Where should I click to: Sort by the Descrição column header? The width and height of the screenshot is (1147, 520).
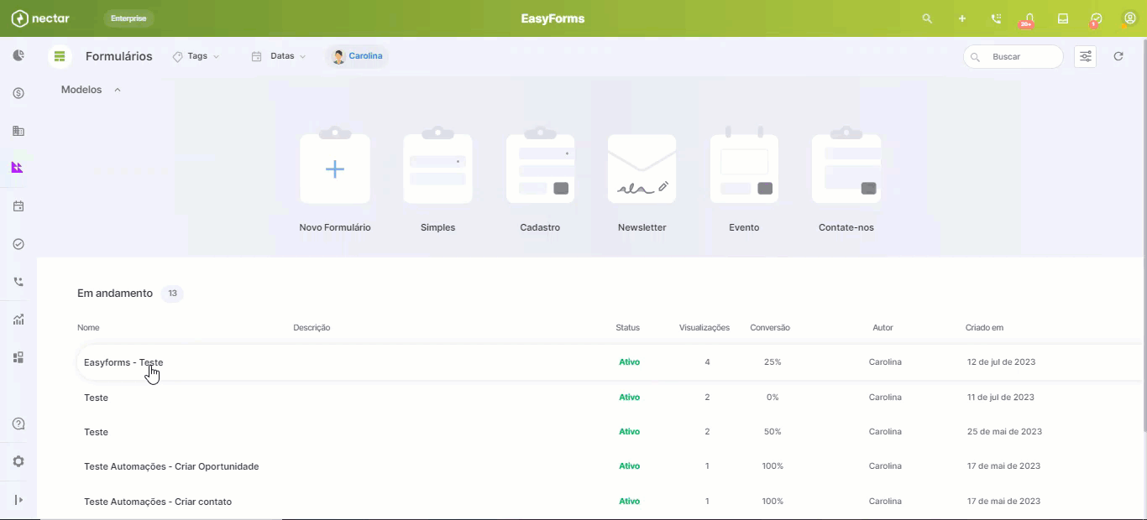coord(312,328)
